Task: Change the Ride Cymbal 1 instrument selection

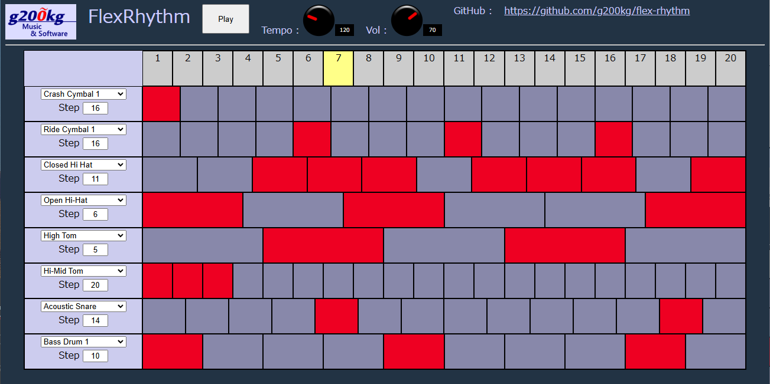Action: pos(83,129)
